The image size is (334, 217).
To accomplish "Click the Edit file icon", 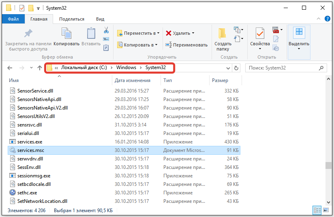I will pyautogui.click(x=276, y=39).
